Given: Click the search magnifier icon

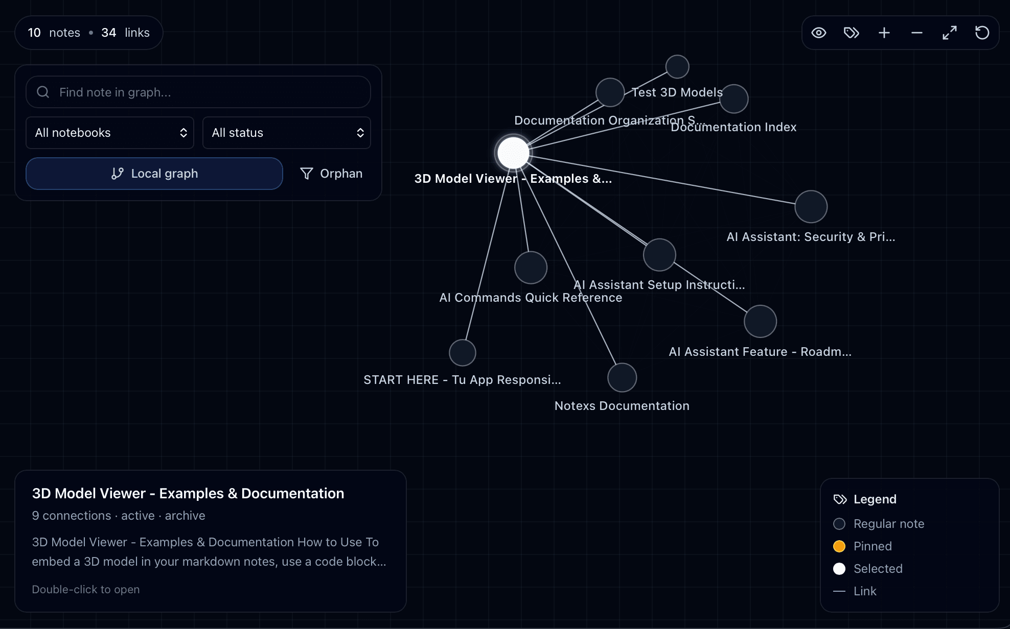Looking at the screenshot, I should coord(43,92).
